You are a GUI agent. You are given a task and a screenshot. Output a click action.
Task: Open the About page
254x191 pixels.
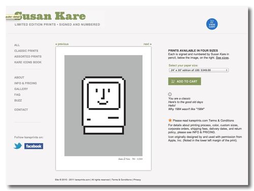tap(19, 77)
